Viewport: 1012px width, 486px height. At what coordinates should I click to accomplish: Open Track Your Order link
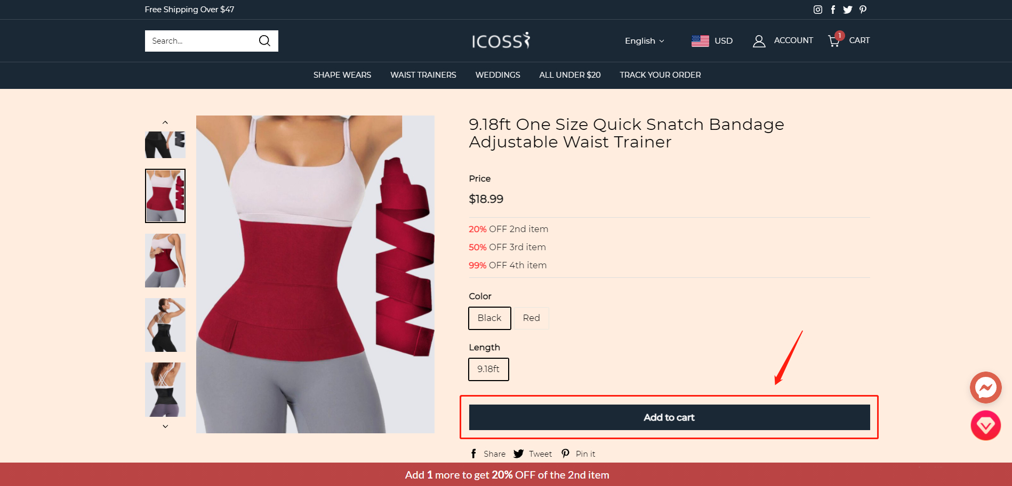pos(660,75)
